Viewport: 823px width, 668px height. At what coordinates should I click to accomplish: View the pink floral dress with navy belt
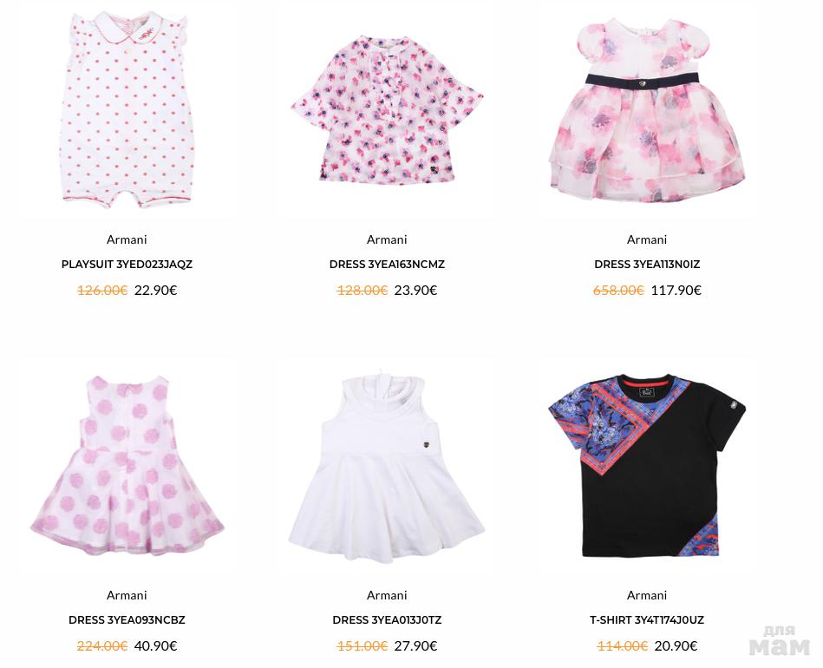tap(647, 109)
